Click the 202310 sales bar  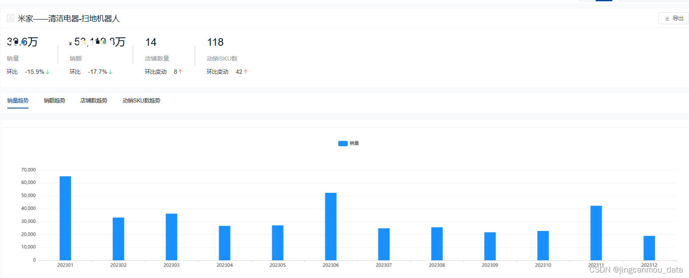[543, 245]
